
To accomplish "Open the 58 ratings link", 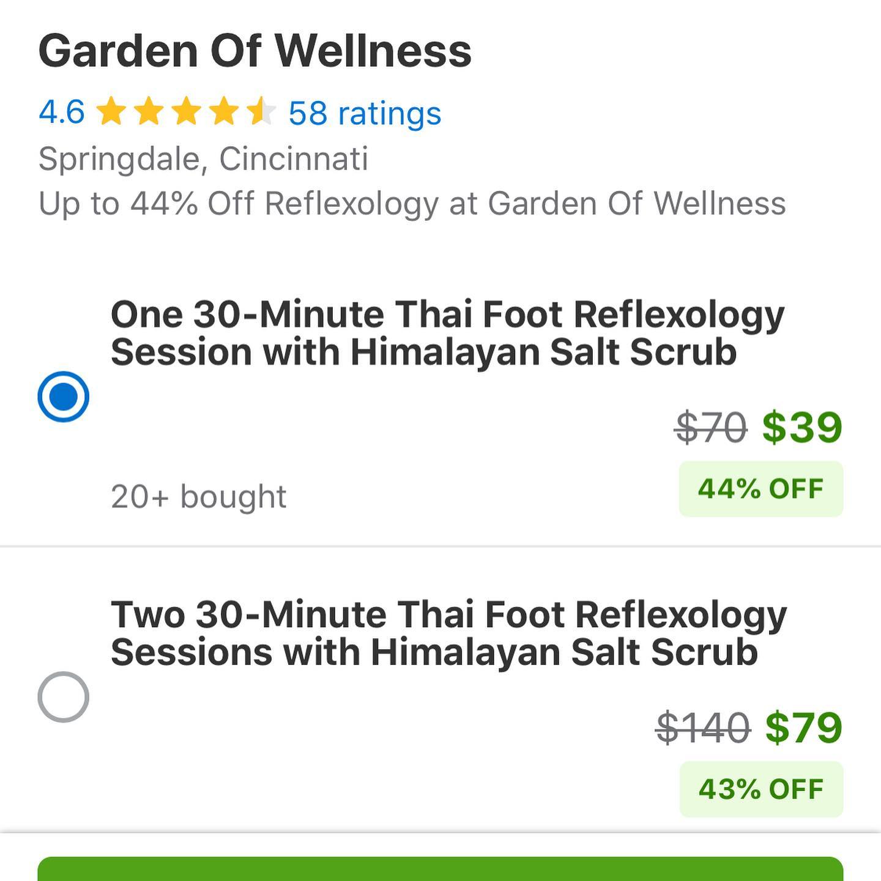I will coord(365,113).
